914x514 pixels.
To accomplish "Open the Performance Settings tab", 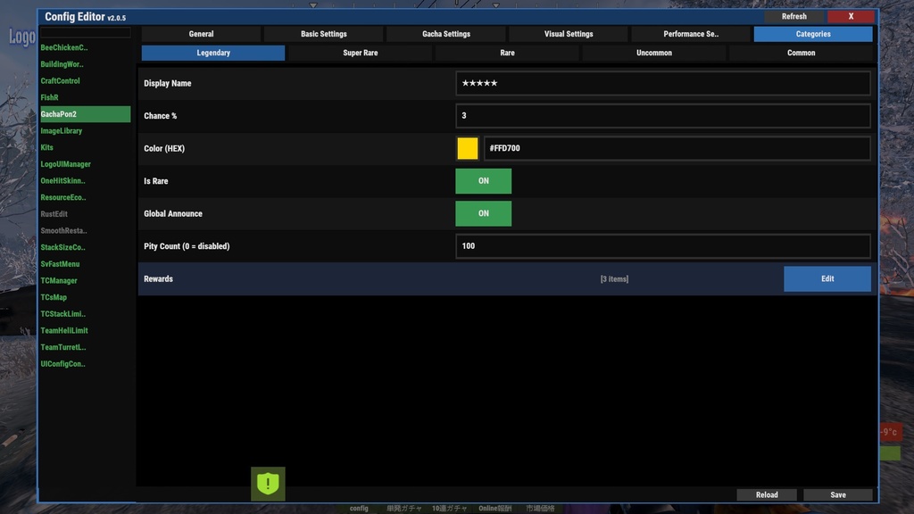I will click(691, 33).
